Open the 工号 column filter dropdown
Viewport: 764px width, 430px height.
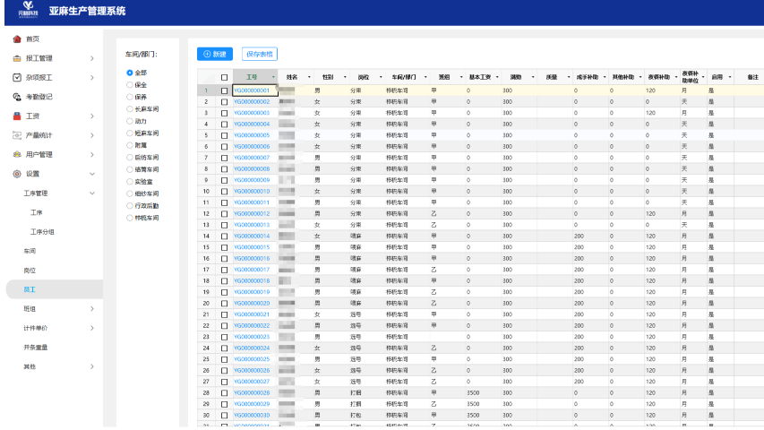coord(272,78)
